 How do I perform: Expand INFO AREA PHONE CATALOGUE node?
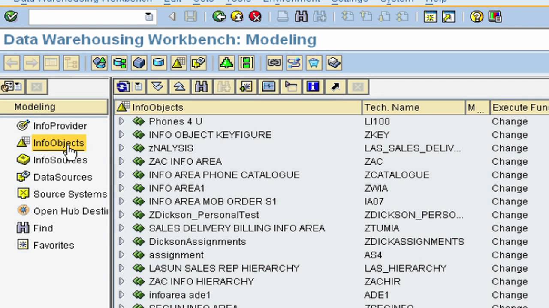coord(122,175)
